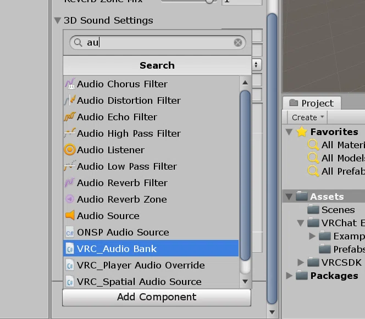Screen dimensions: 365x319
Task: Pick Audio Source in component list
Action: [151, 216]
